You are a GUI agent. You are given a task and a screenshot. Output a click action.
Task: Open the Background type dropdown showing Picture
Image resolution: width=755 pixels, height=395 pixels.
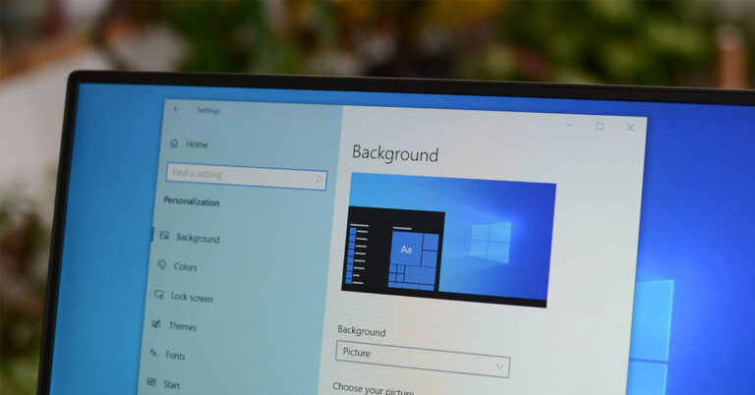422,358
